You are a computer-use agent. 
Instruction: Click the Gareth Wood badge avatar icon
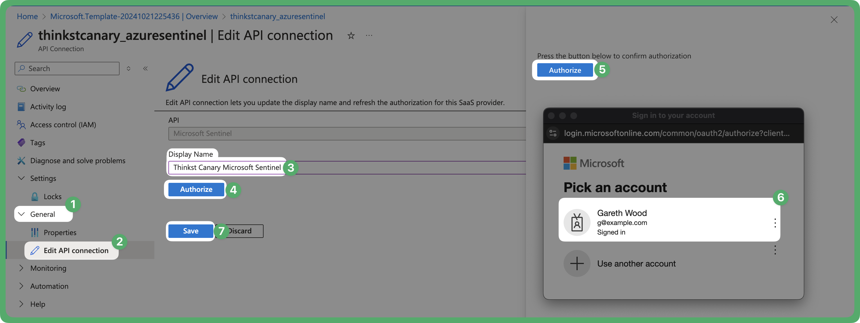point(577,222)
